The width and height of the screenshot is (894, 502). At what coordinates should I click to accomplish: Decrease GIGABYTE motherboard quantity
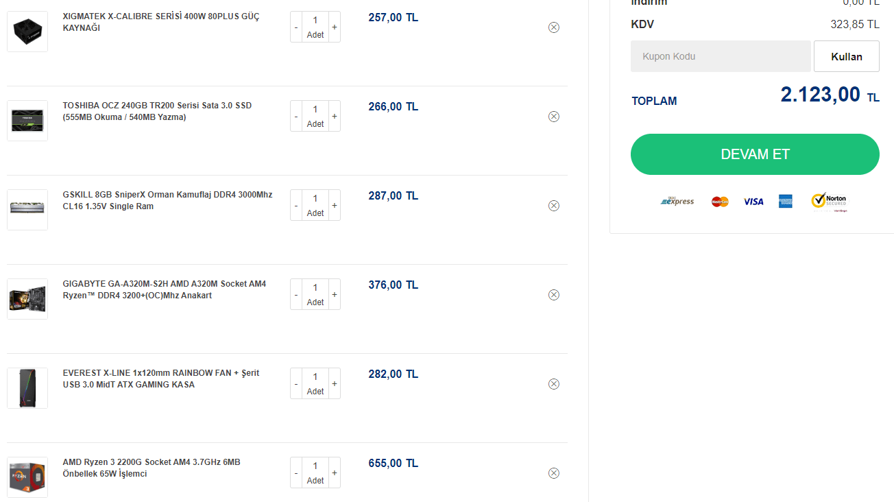coord(296,295)
